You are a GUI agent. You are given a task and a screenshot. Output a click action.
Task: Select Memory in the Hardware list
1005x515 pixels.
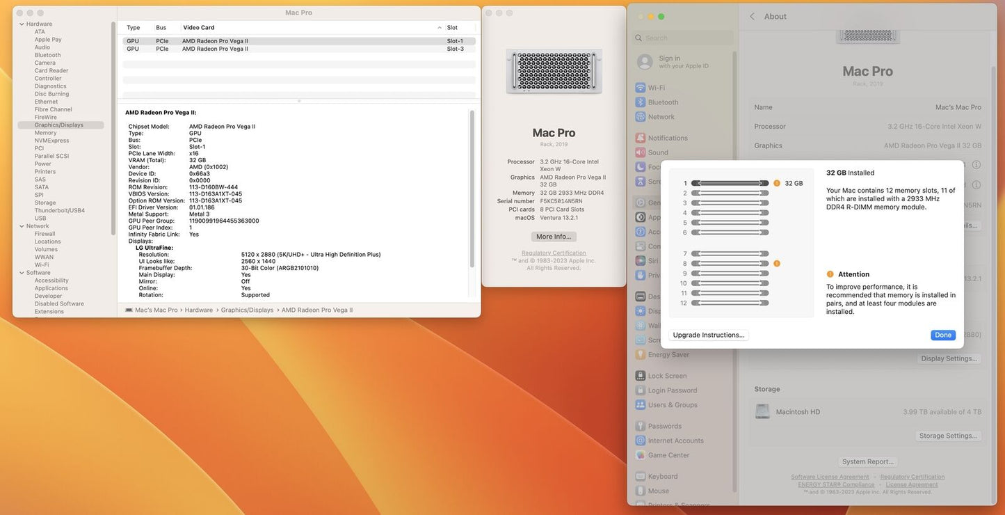click(x=46, y=133)
